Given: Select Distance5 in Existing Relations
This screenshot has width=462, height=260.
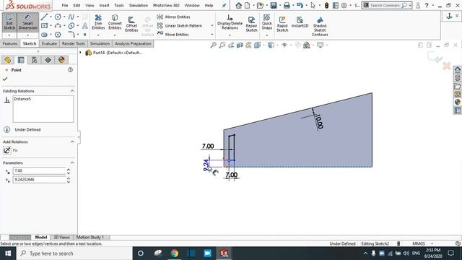Looking at the screenshot, I should [22, 99].
